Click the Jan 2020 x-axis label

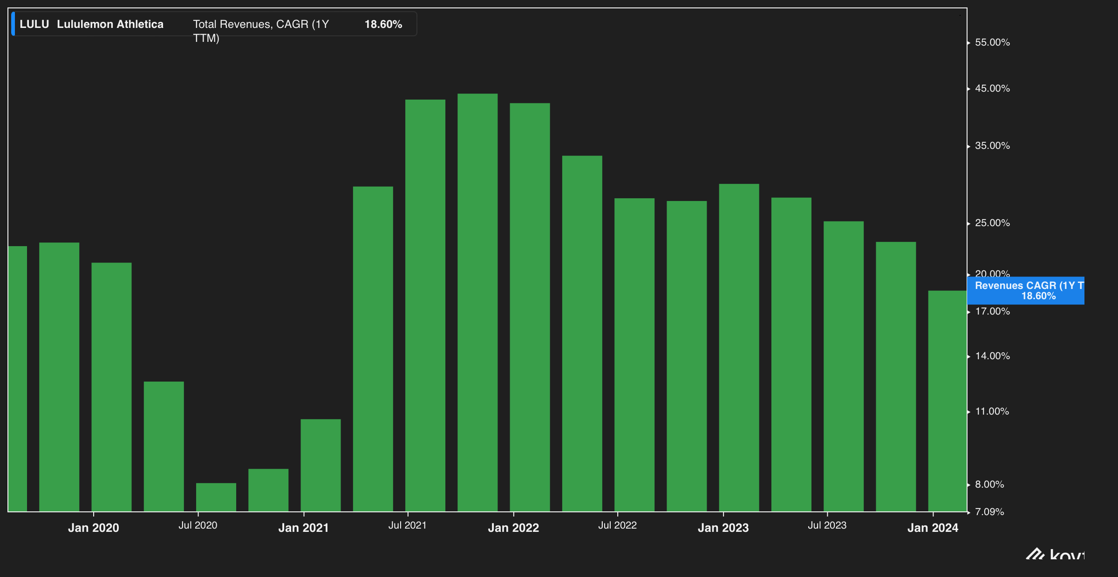[x=94, y=528]
